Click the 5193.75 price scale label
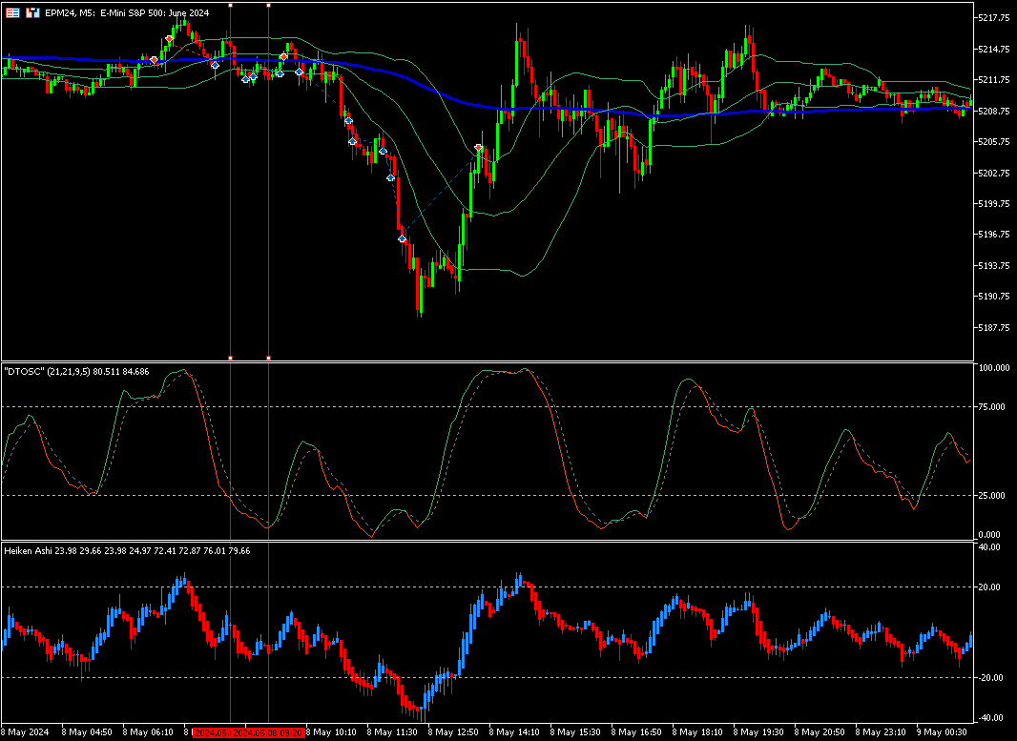 (993, 265)
